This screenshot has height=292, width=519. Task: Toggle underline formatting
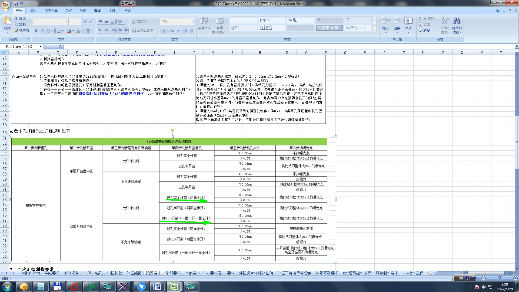click(x=48, y=31)
